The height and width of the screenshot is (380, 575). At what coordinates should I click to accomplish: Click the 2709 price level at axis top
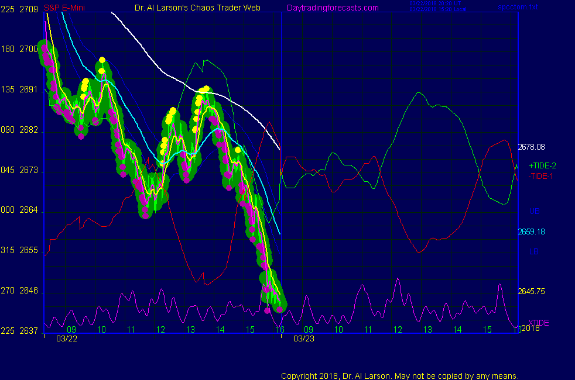[29, 9]
